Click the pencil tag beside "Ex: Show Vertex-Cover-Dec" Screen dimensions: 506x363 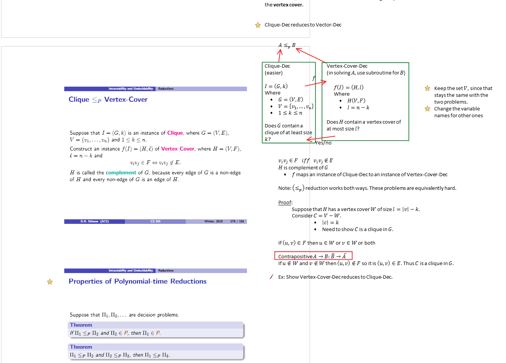[x=271, y=277]
